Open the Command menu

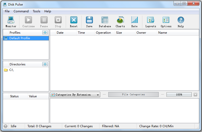(21, 11)
